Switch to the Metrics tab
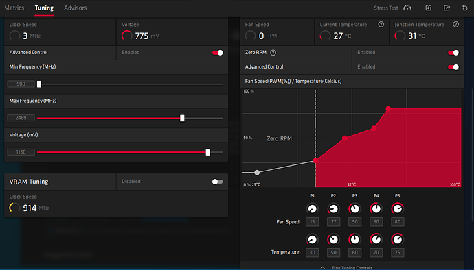The image size is (474, 270). point(14,8)
